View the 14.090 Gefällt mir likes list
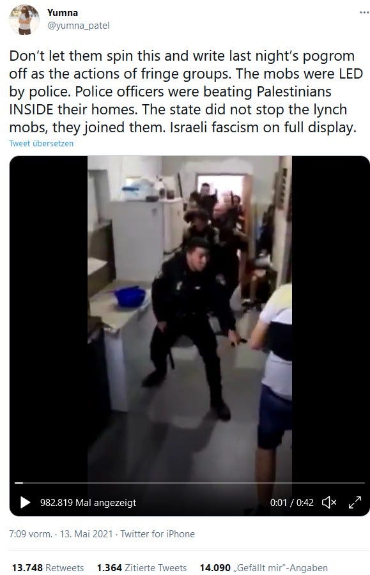370x575 pixels. pos(264,568)
